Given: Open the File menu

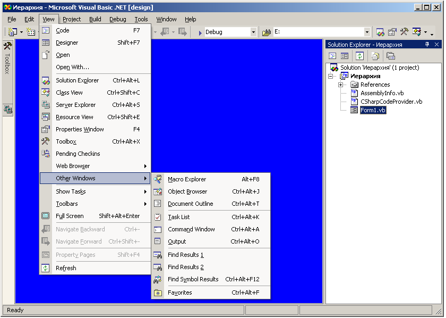Looking at the screenshot, I should (x=12, y=19).
